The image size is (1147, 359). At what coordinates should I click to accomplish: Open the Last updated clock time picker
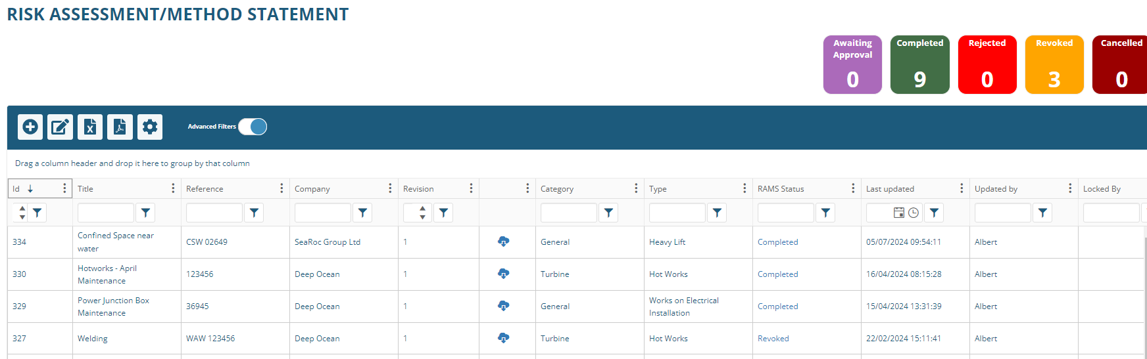pyautogui.click(x=914, y=213)
